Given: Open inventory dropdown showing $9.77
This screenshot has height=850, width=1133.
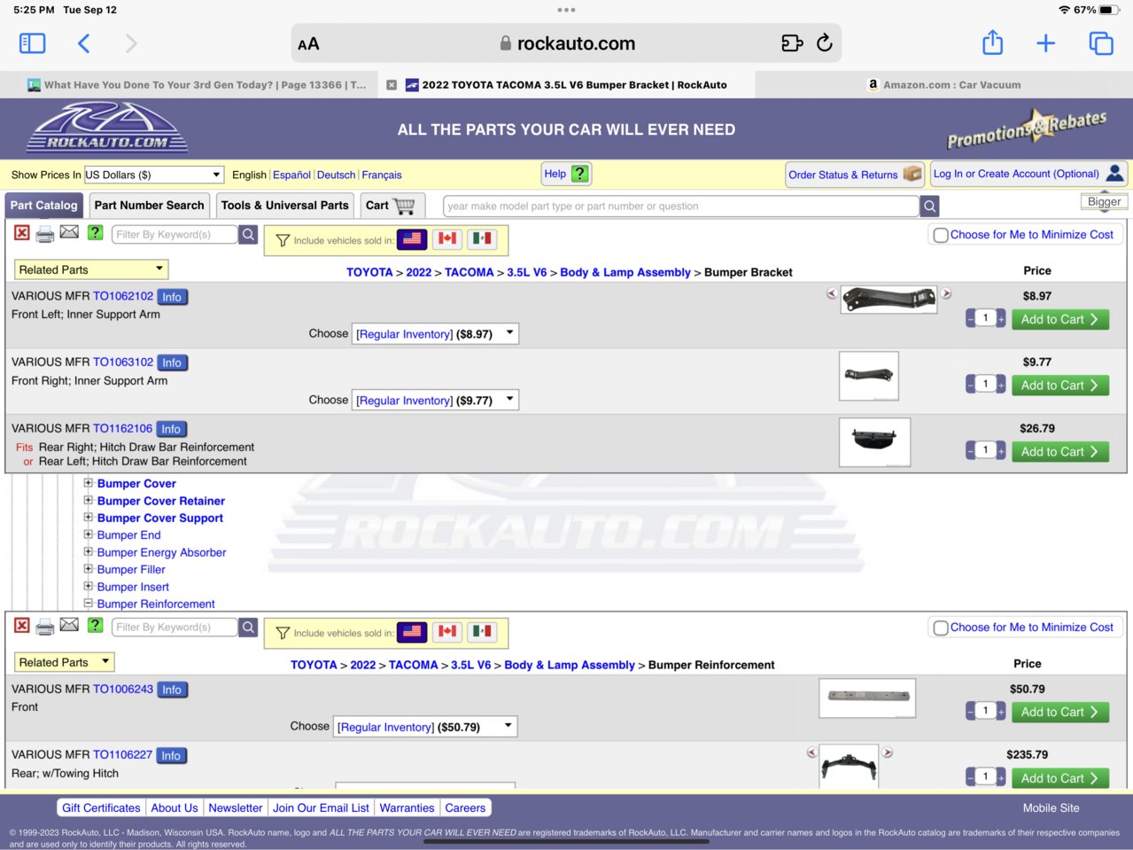Looking at the screenshot, I should coord(435,401).
